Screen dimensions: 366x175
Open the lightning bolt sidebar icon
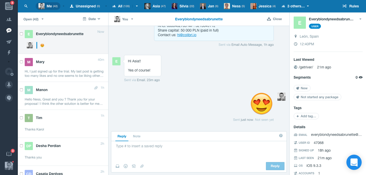9,53
